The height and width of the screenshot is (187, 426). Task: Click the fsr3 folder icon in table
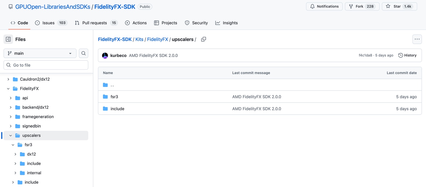click(x=105, y=97)
